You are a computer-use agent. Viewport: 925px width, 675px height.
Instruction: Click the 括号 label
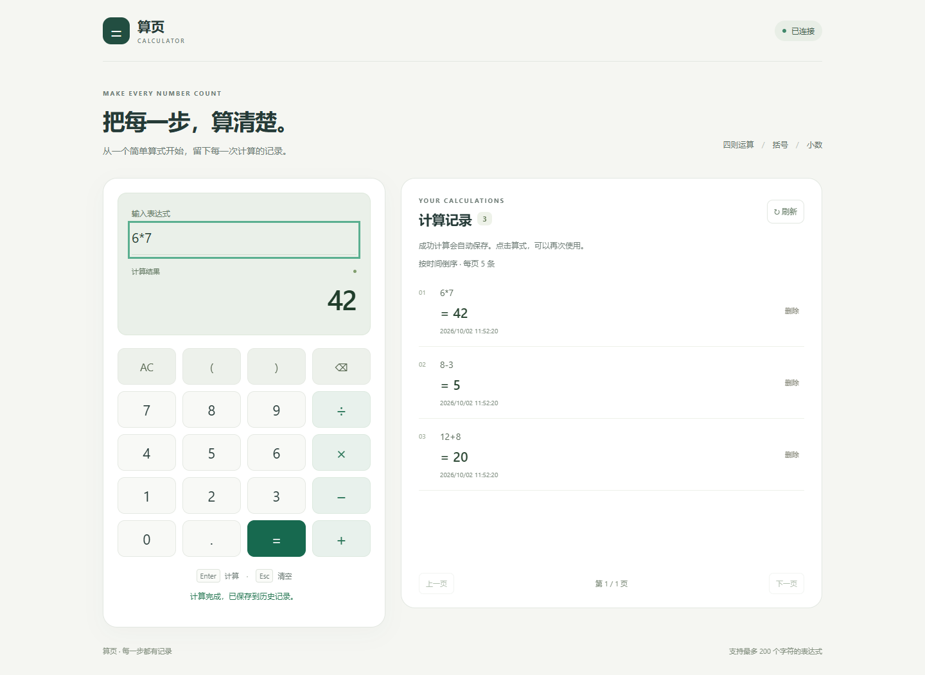[780, 145]
